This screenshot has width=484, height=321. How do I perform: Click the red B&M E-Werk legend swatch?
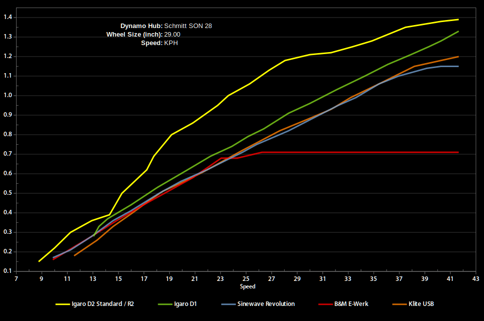click(325, 304)
